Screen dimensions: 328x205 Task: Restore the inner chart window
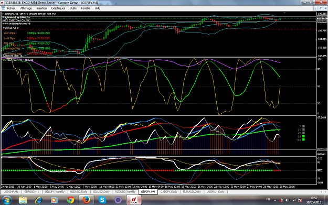click(x=321, y=8)
